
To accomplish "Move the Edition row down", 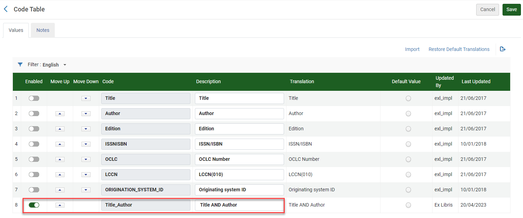I will (86, 129).
